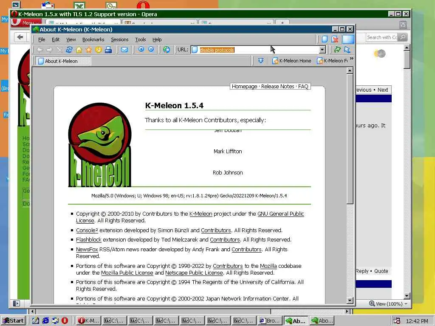Expand the bookmarks toolbar overflow chevron

(x=352, y=59)
